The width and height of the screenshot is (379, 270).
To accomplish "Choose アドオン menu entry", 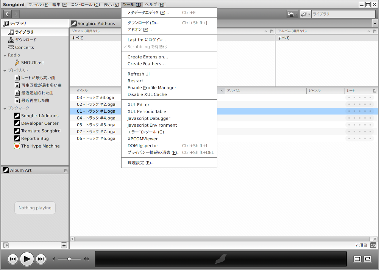I will point(169,30).
